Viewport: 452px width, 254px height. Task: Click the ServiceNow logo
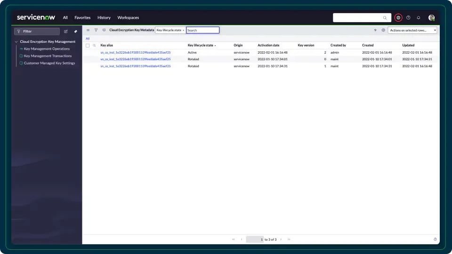pyautogui.click(x=36, y=17)
